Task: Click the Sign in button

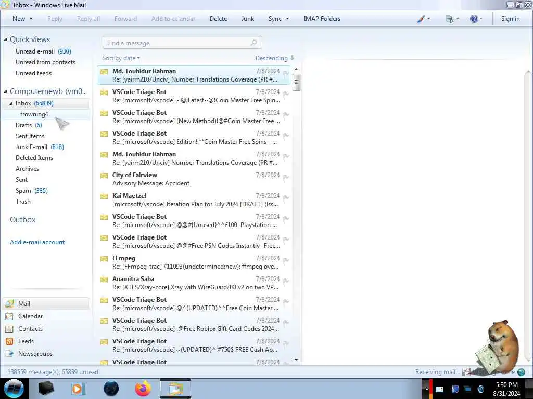Action: click(510, 19)
